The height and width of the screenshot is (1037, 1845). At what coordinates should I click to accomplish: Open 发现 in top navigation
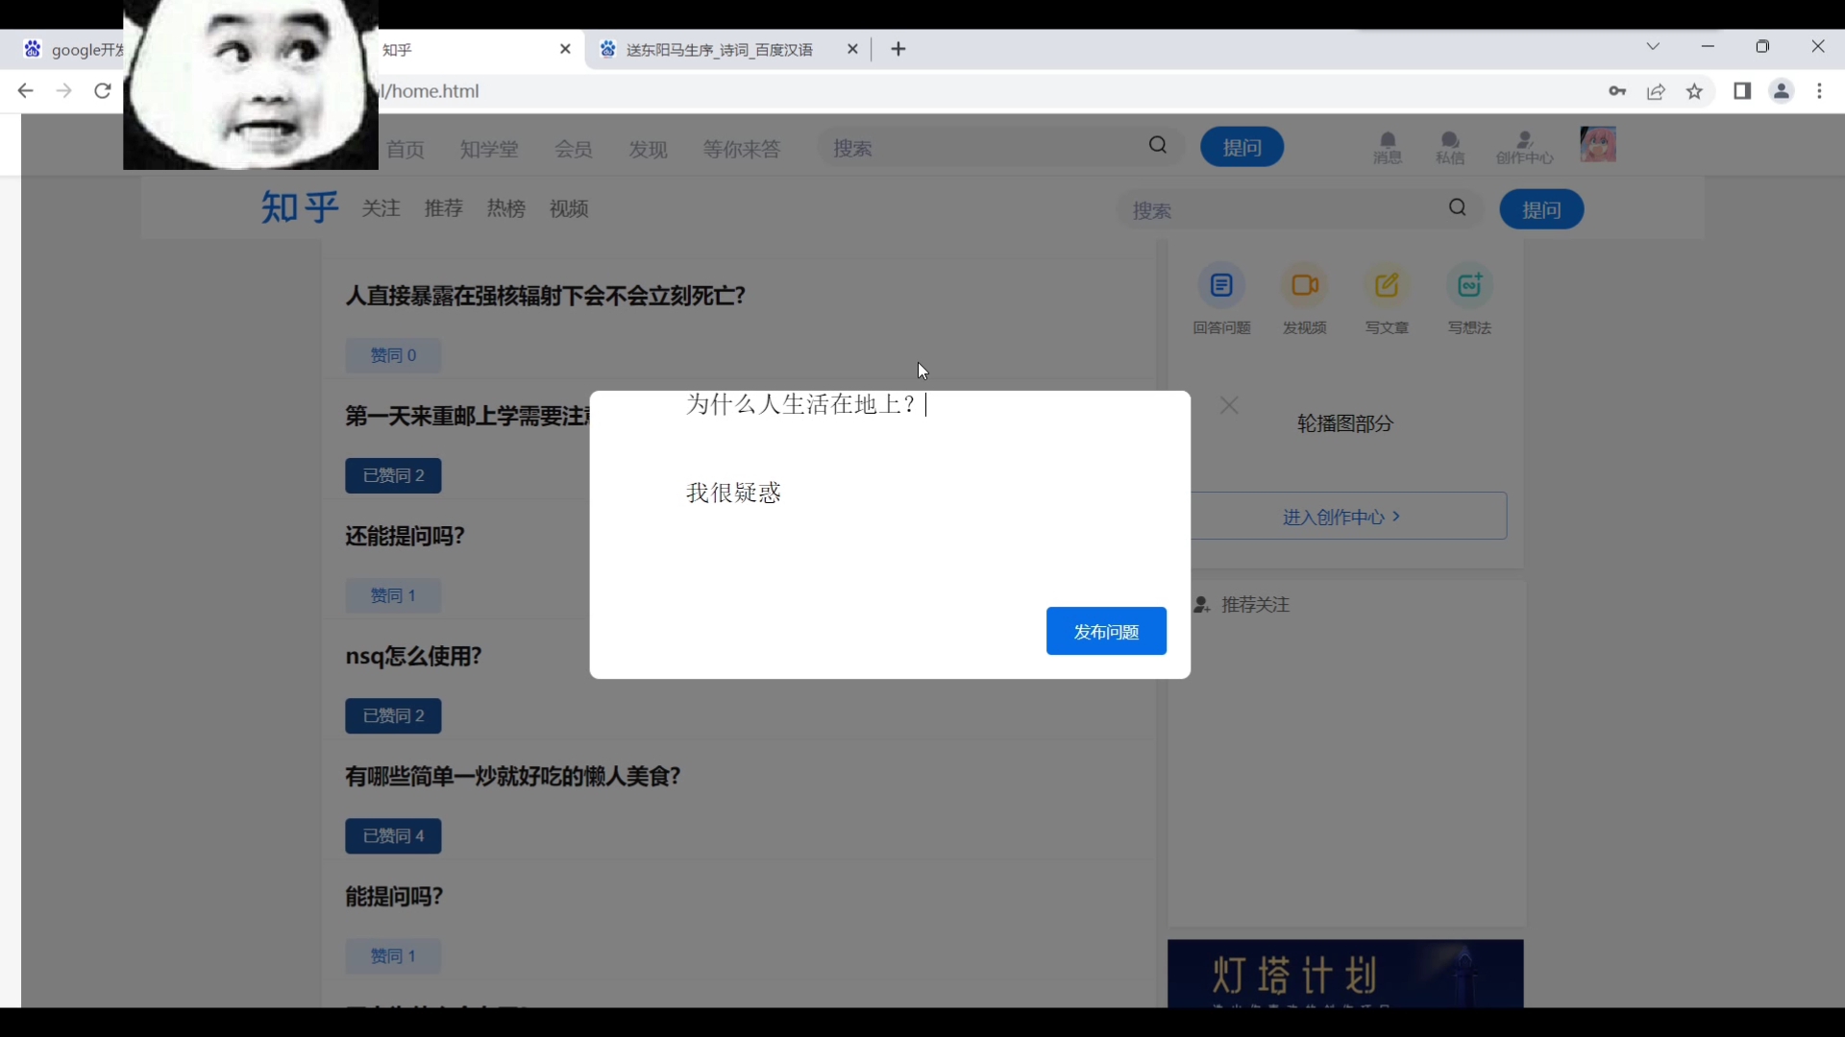649,149
